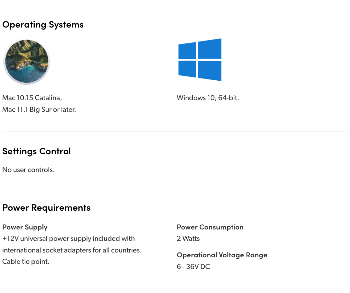Click the ocean area of Big Sur icon

(x=22, y=74)
